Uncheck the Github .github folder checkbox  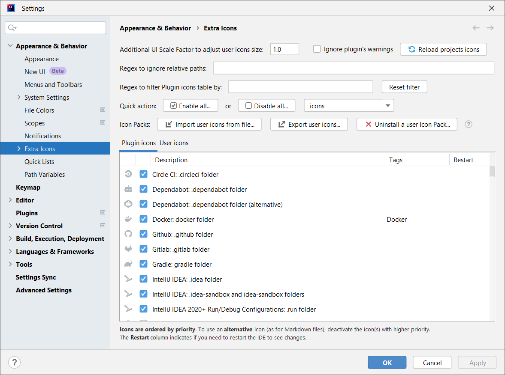[x=144, y=234]
